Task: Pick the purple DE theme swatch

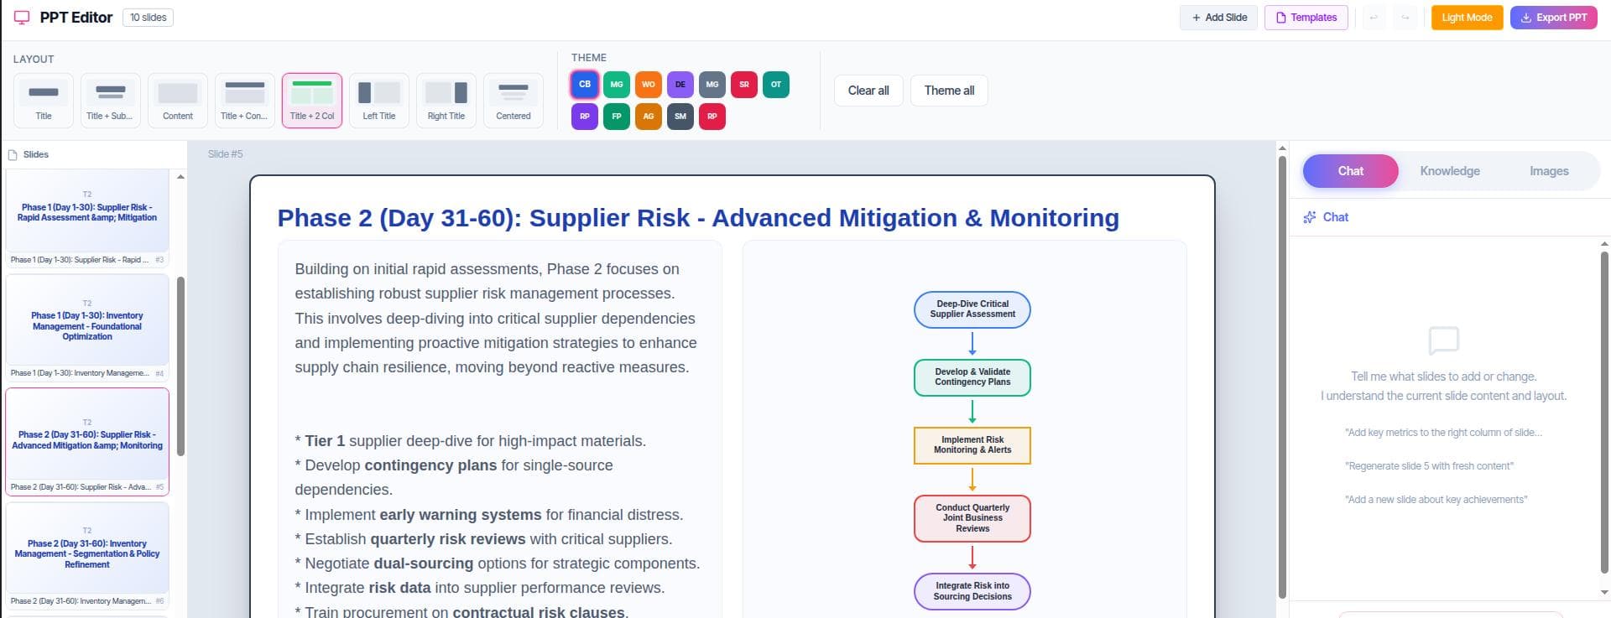Action: point(680,84)
